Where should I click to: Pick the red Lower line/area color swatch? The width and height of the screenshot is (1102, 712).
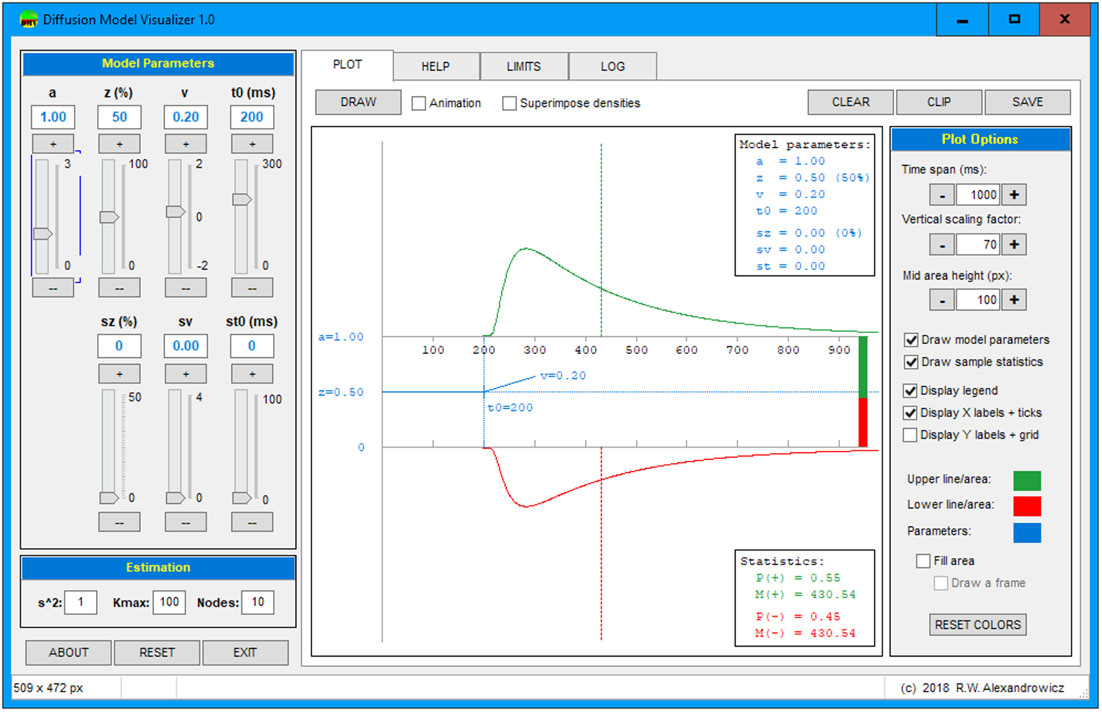[1027, 506]
